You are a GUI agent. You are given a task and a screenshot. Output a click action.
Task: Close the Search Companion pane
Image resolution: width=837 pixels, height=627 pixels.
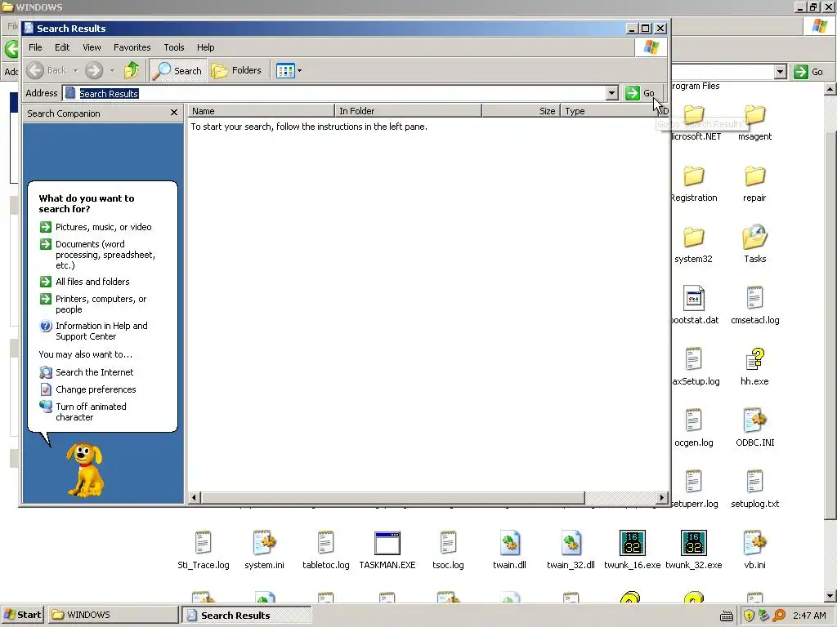click(x=173, y=113)
